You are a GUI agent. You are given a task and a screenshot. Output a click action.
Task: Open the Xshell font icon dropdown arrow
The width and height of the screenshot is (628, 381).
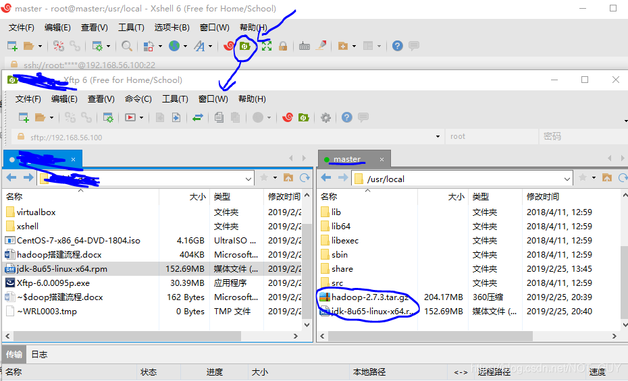pos(210,47)
